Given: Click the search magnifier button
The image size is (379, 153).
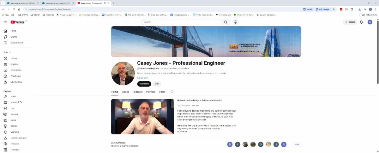Looking at the screenshot, I should tap(226, 22).
